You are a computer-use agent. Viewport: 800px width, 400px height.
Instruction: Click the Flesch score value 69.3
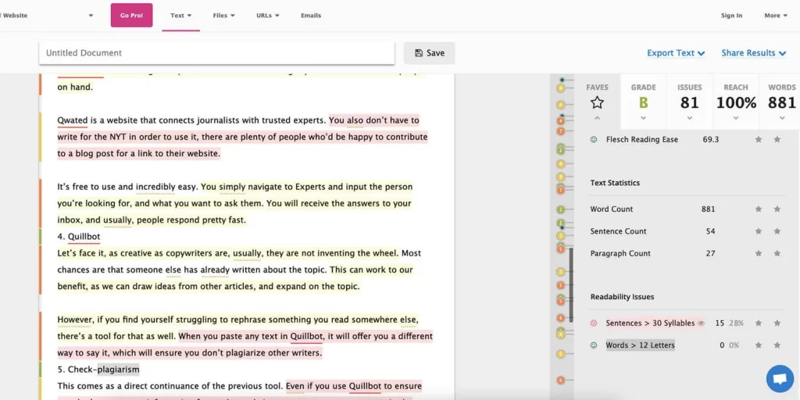click(x=711, y=139)
